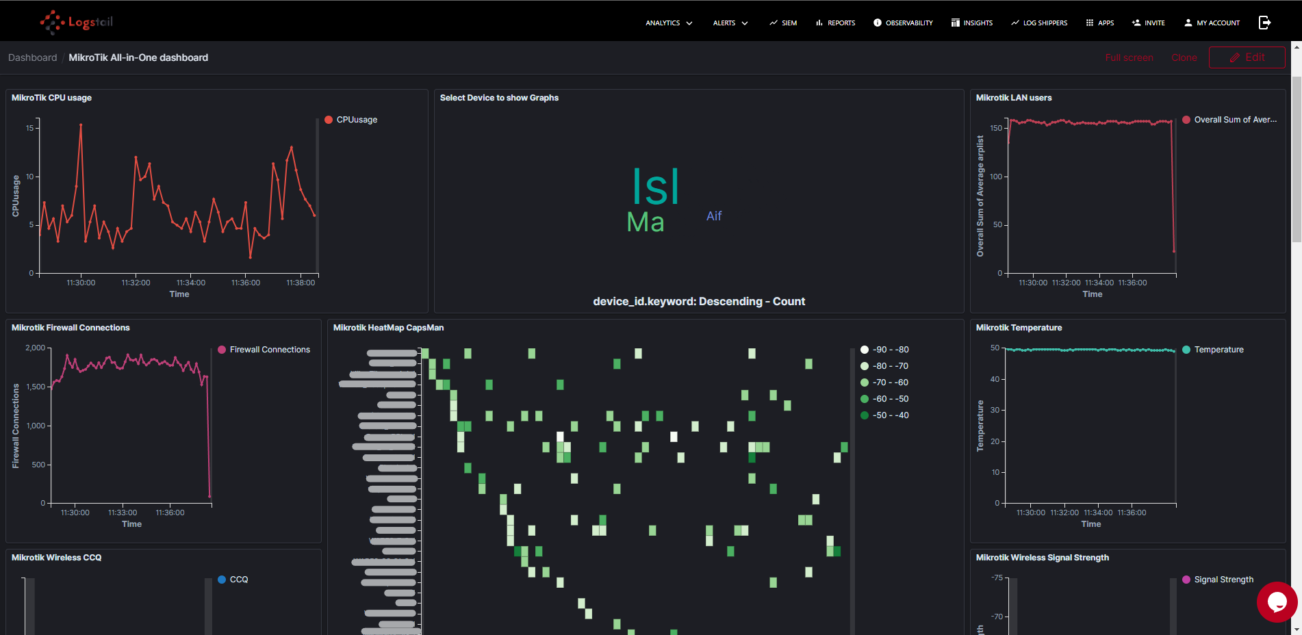The image size is (1302, 635).
Task: Click the SIEM trend icon
Action: coord(773,23)
